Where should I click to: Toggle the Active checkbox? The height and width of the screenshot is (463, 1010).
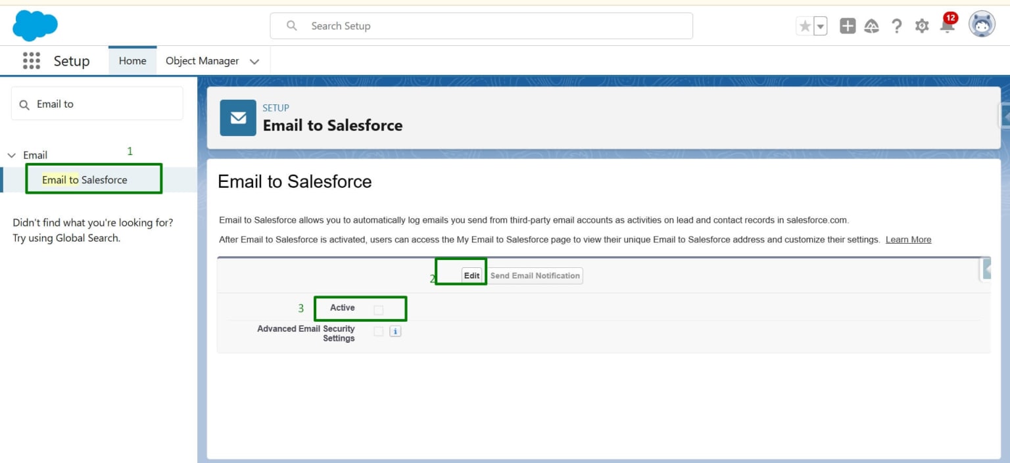[x=378, y=309]
